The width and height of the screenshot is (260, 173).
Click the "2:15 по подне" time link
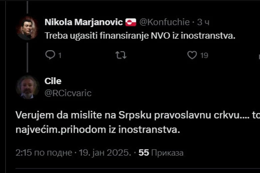point(44,153)
